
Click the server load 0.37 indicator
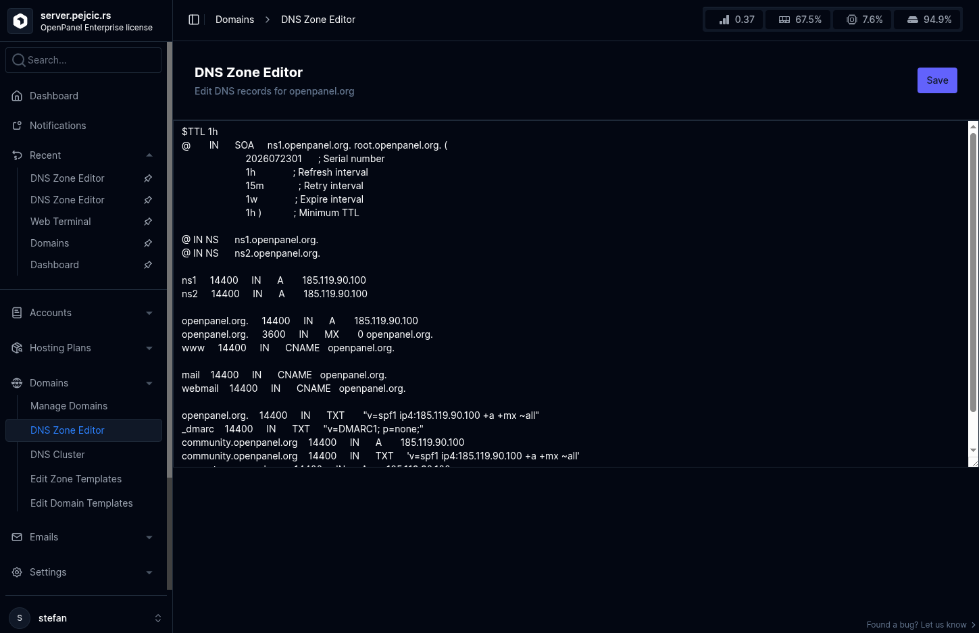point(734,20)
